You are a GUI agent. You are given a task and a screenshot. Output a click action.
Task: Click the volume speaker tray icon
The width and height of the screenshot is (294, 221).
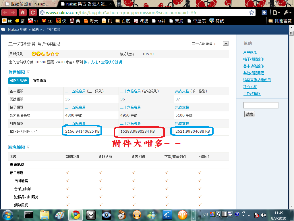264,215
